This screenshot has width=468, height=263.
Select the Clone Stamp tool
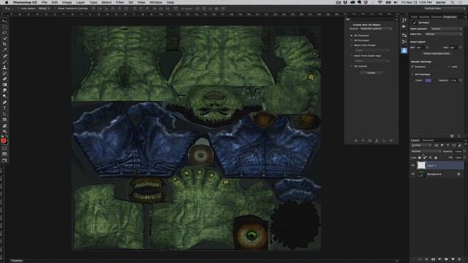tap(4, 67)
